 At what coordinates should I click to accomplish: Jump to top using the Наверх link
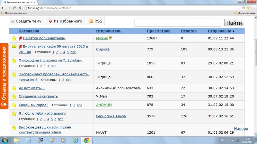click(x=241, y=129)
